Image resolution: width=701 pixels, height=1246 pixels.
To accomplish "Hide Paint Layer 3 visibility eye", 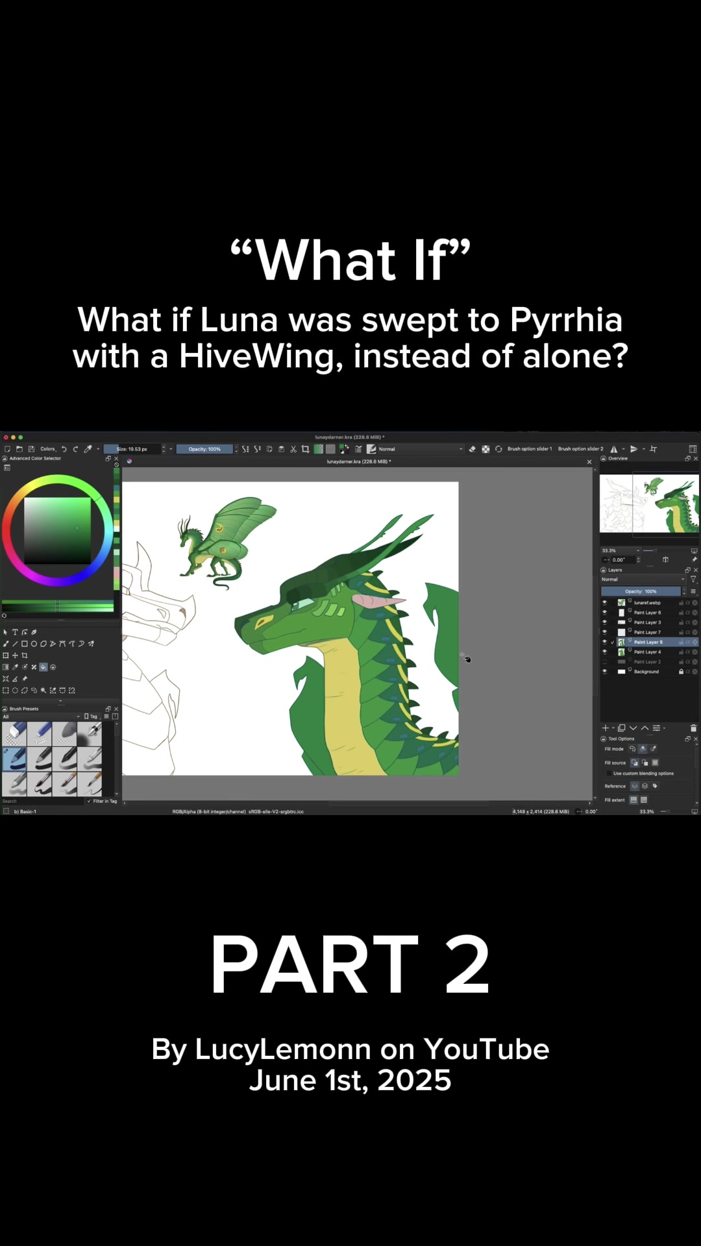I will pos(605,622).
